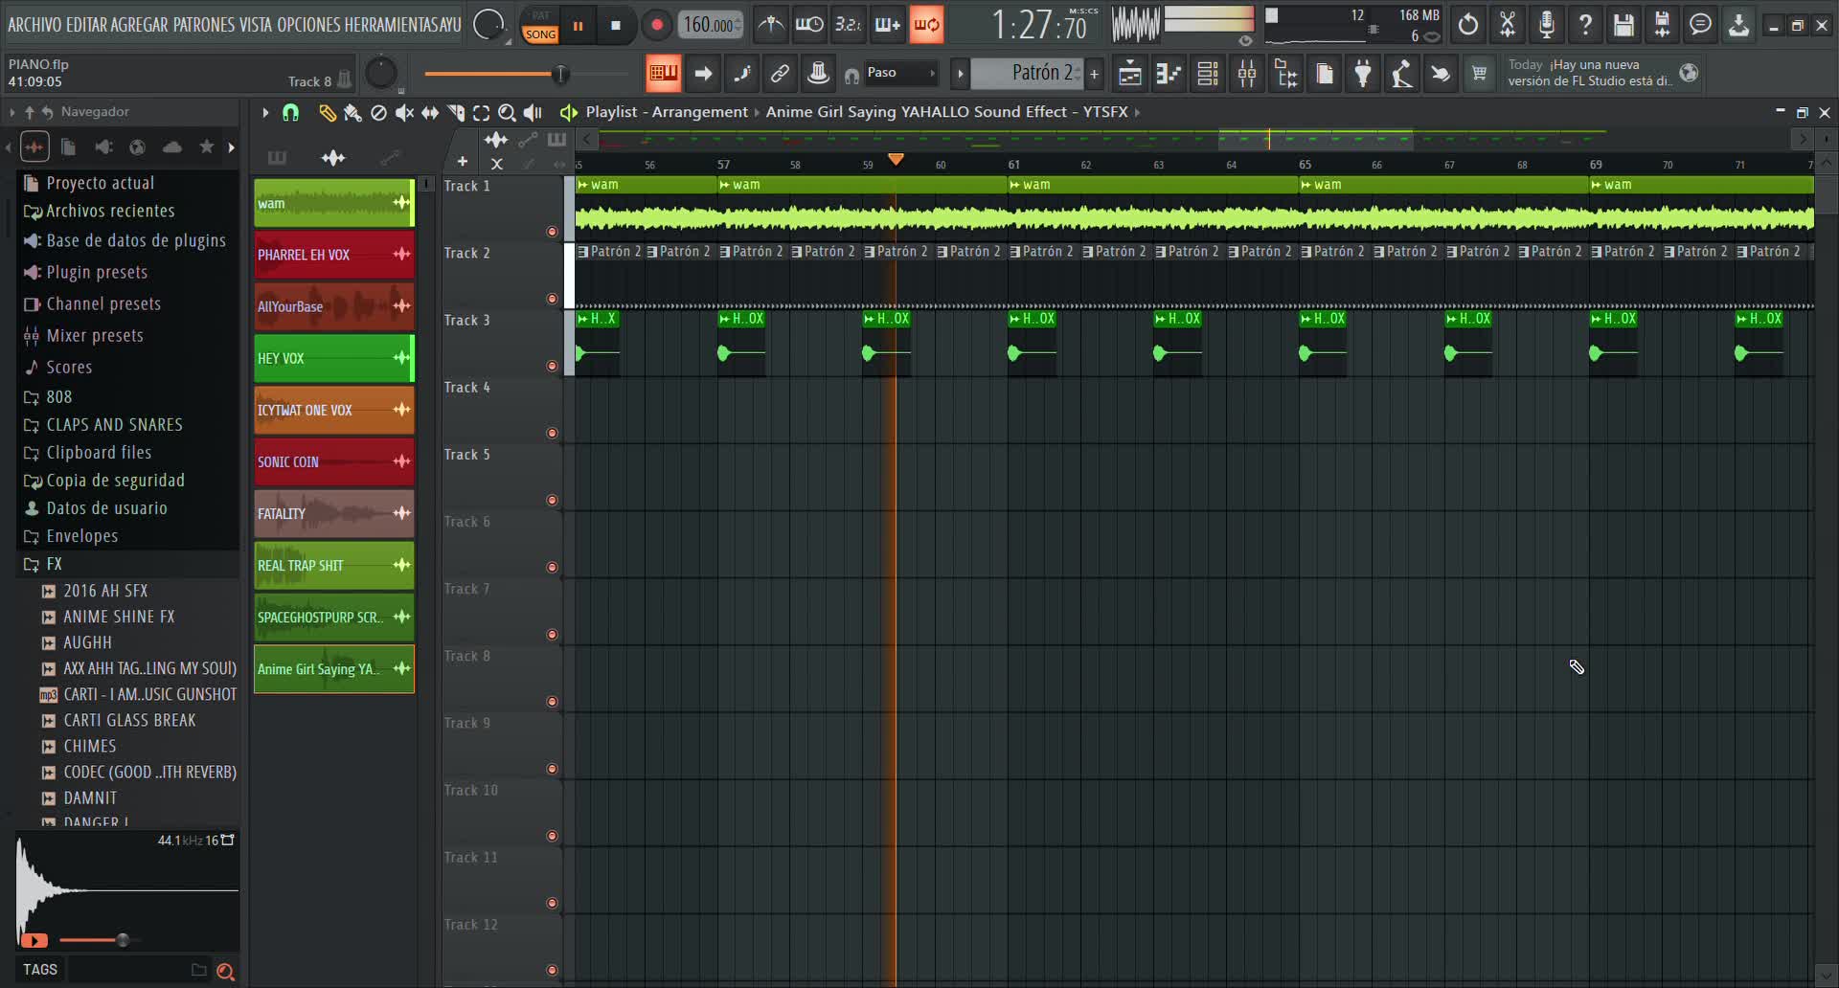Click the metronome icon
This screenshot has width=1839, height=988.
(x=770, y=25)
